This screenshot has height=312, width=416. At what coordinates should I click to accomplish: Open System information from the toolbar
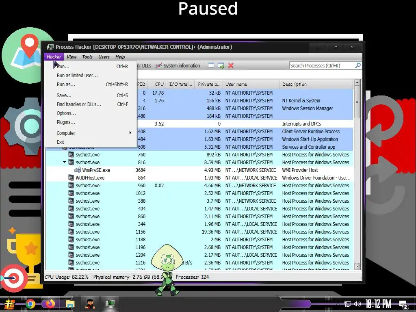178,65
